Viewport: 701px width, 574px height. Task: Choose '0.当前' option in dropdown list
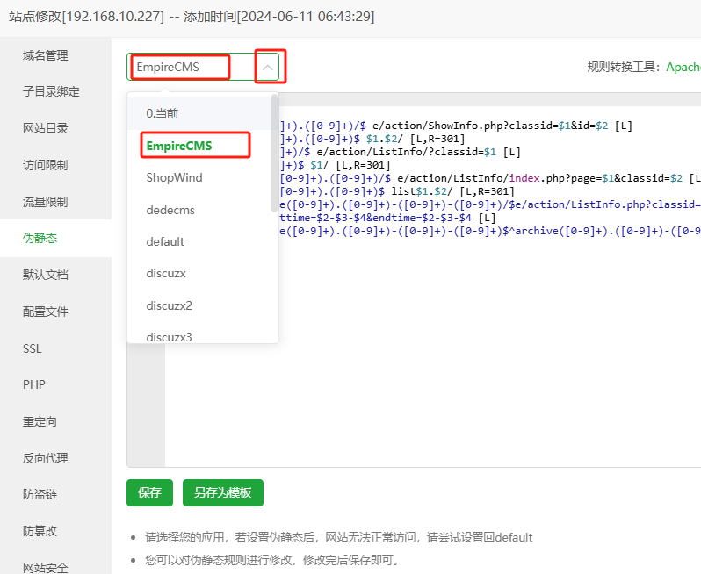coord(199,113)
